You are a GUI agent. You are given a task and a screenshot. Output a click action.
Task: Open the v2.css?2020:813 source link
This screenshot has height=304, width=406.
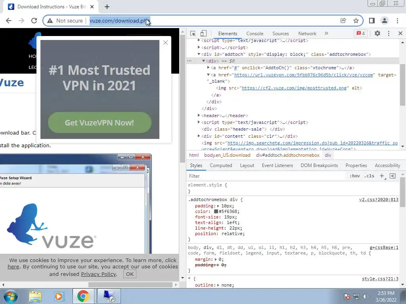(x=379, y=199)
